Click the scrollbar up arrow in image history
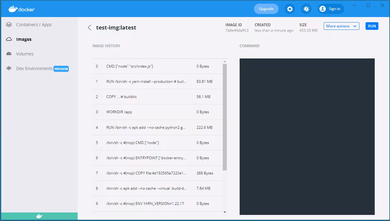The image size is (390, 221). coord(225,61)
